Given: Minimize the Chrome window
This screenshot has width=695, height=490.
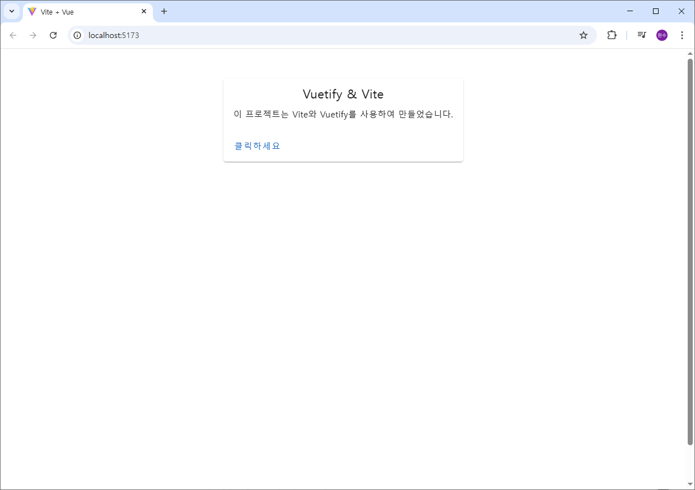Looking at the screenshot, I should coord(630,11).
